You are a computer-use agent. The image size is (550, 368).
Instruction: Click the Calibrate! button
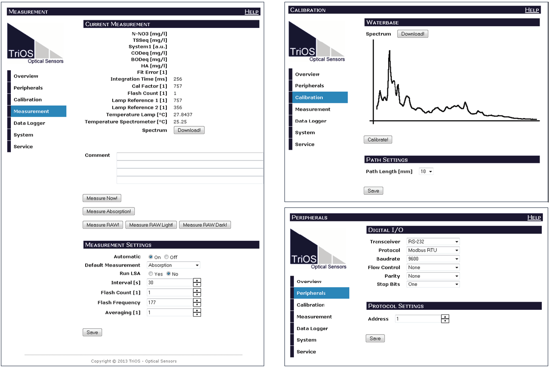[378, 140]
